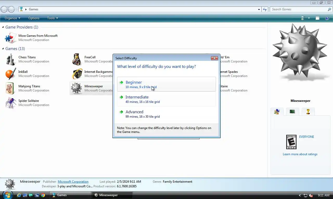Click the Back navigation button
The image size is (333, 199).
coord(4,10)
